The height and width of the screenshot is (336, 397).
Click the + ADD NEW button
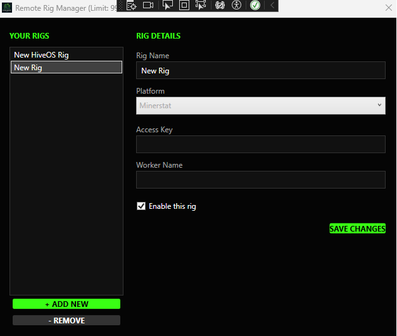[x=66, y=304]
